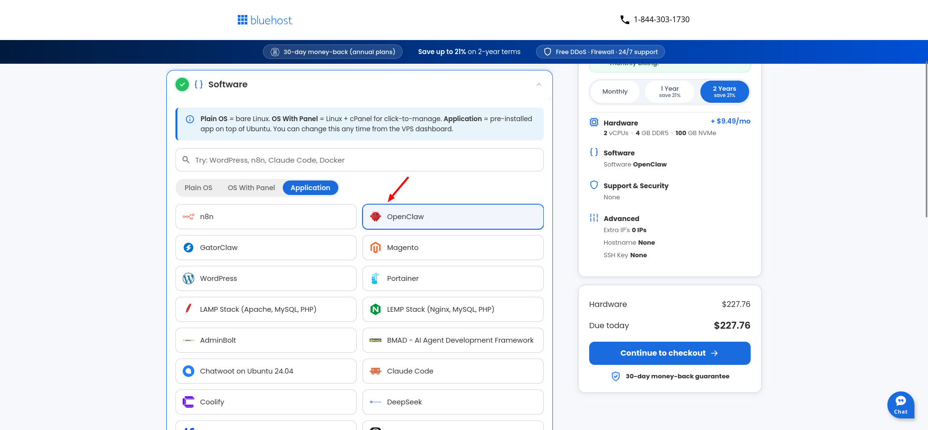
Task: Click the info icon in the blue notice
Action: (190, 119)
